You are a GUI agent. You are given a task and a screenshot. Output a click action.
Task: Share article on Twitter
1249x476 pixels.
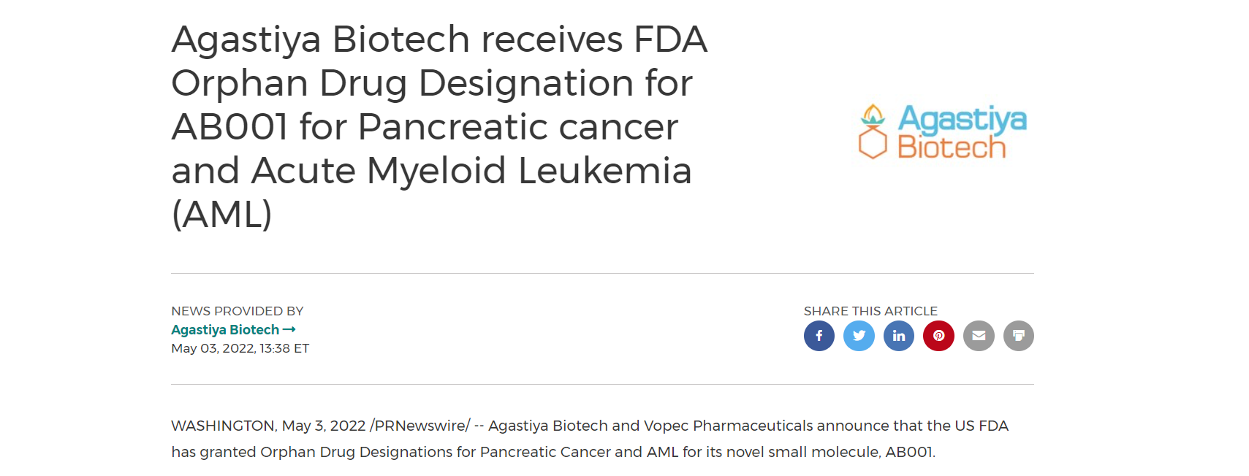tap(859, 336)
